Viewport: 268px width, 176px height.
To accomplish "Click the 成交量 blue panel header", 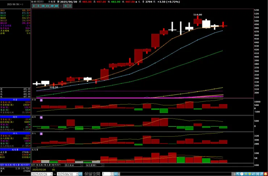I will (x=15, y=150).
